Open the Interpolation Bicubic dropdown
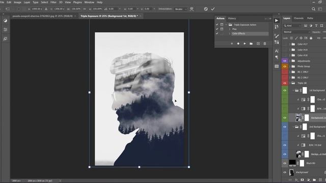This screenshot has height=183, width=326. point(180,9)
